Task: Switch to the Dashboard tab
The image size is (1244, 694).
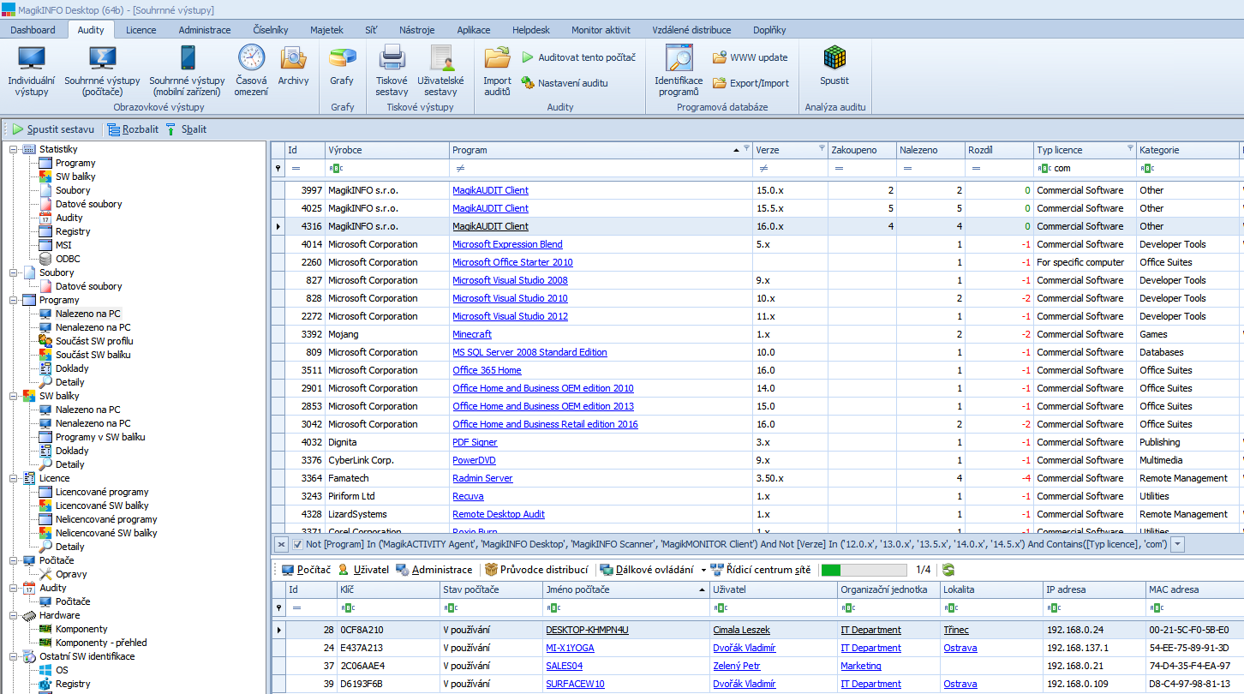Action: 33,29
